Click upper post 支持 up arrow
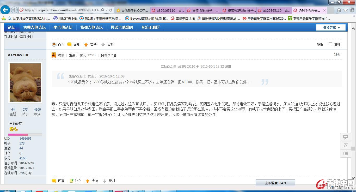Screen dimensions: 356x192 (86, 45)
